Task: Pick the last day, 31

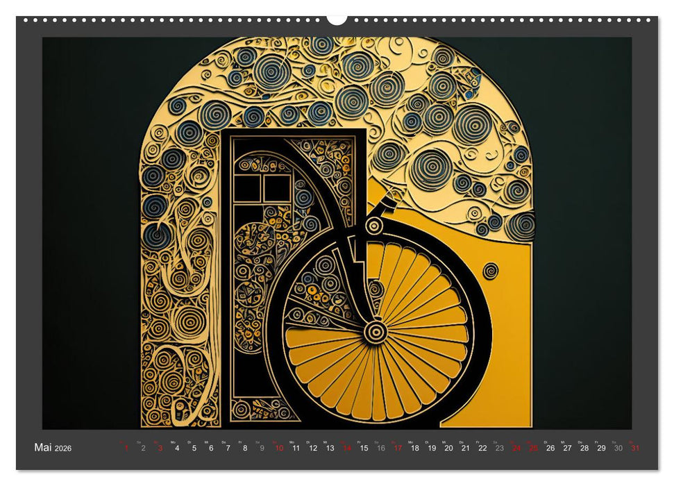Action: tap(635, 449)
